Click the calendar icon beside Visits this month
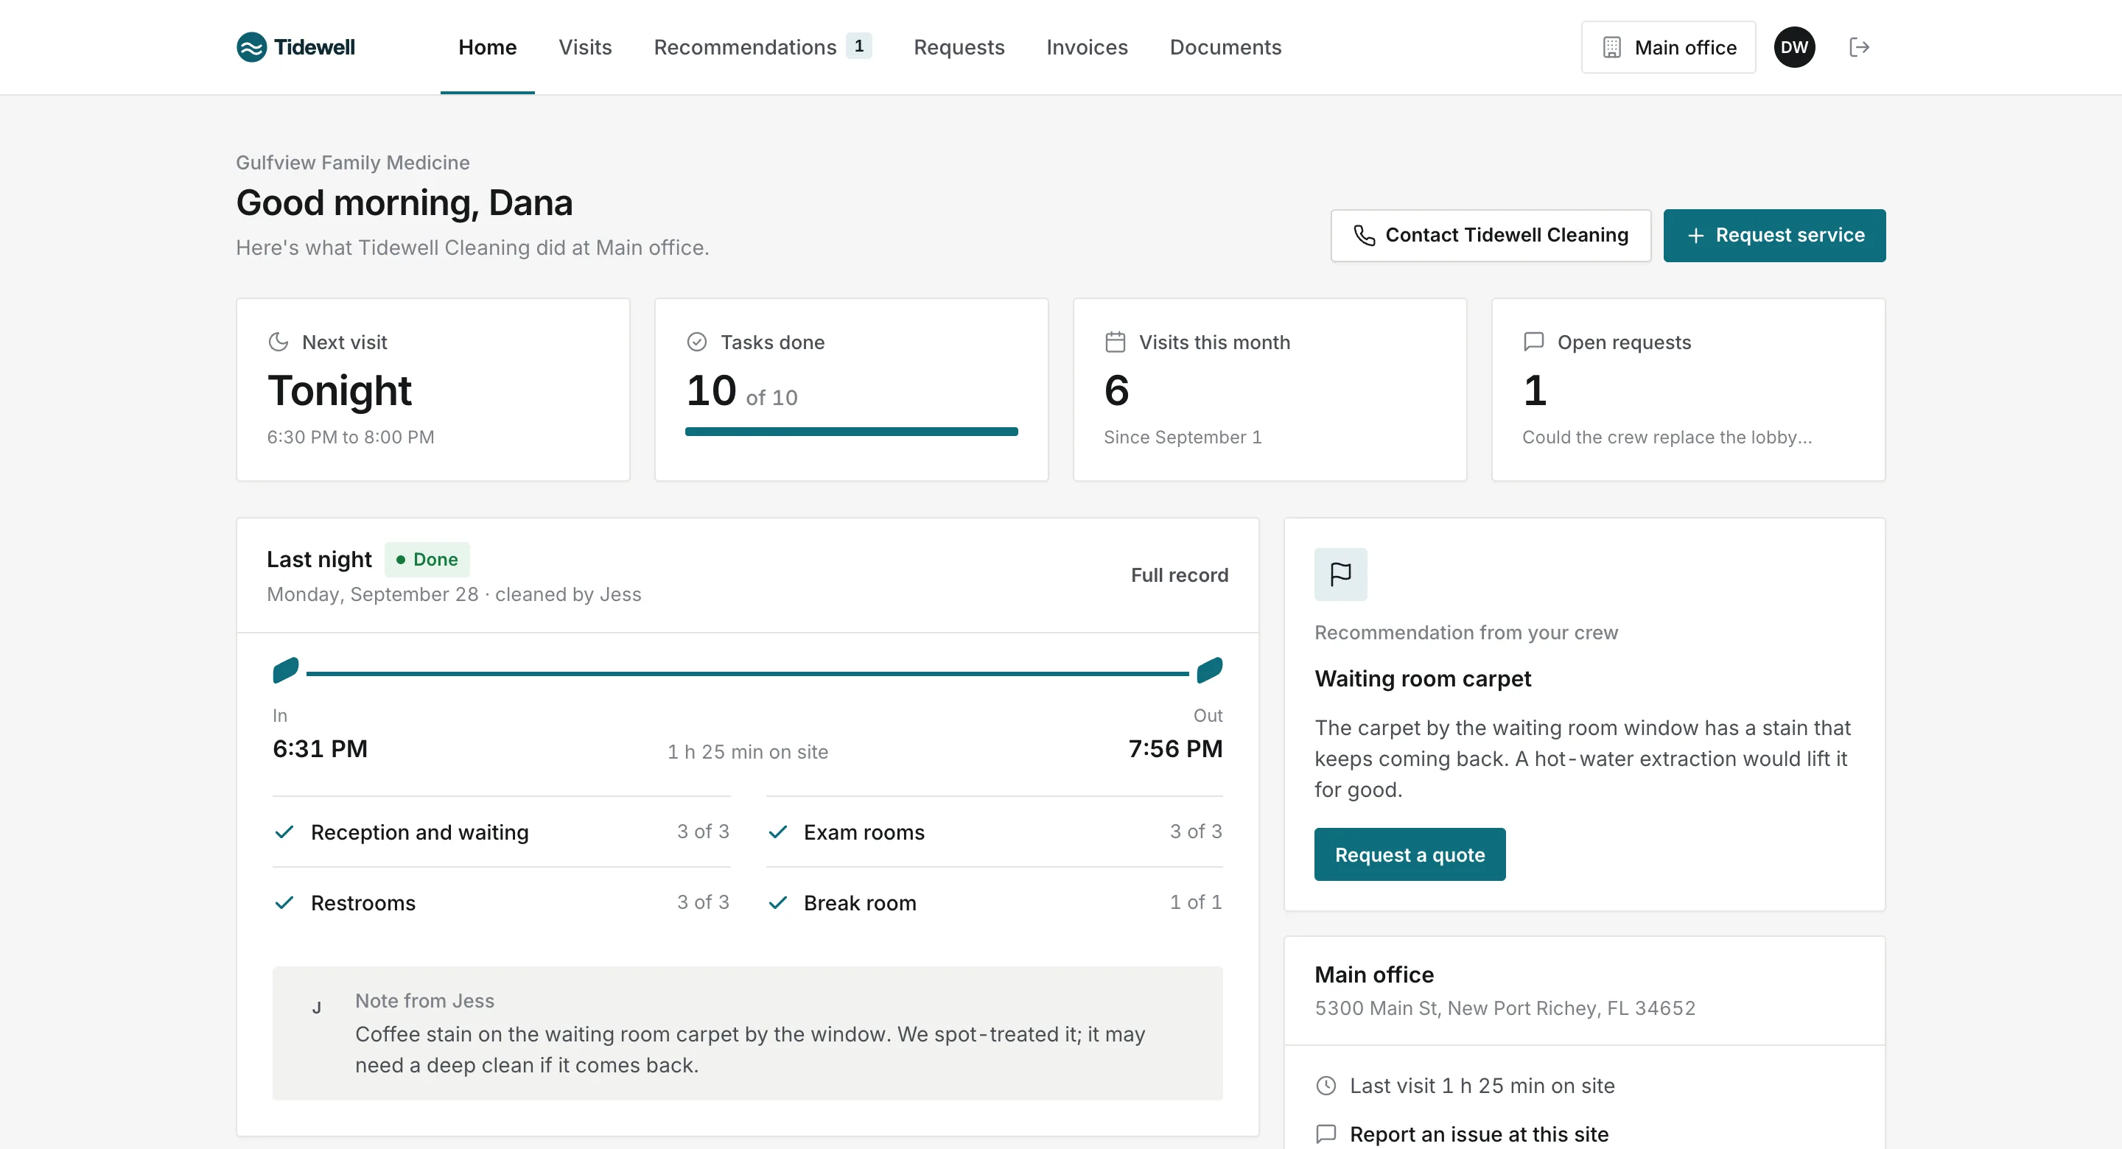 point(1116,342)
